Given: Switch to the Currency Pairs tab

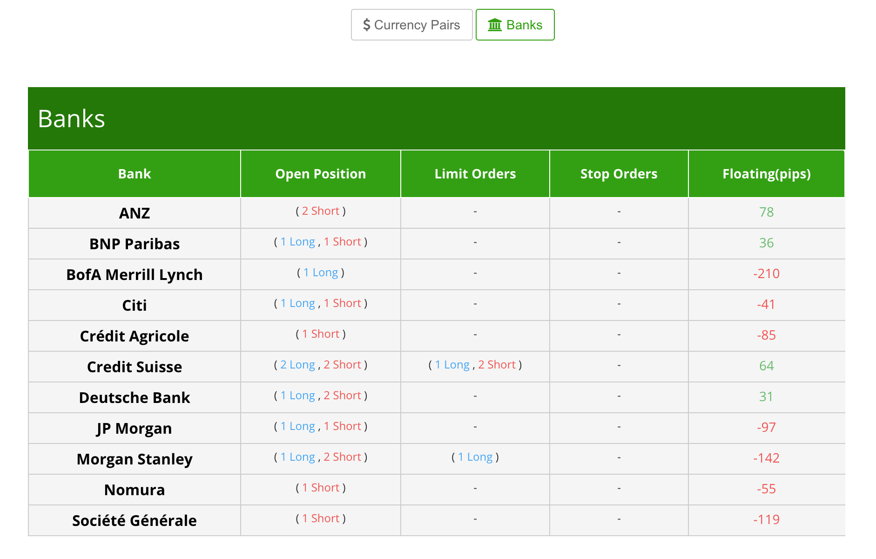Looking at the screenshot, I should tap(411, 25).
